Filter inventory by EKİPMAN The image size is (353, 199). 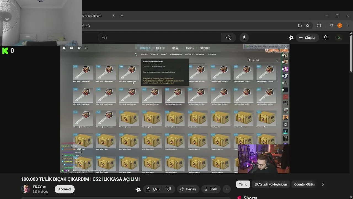tap(154, 54)
